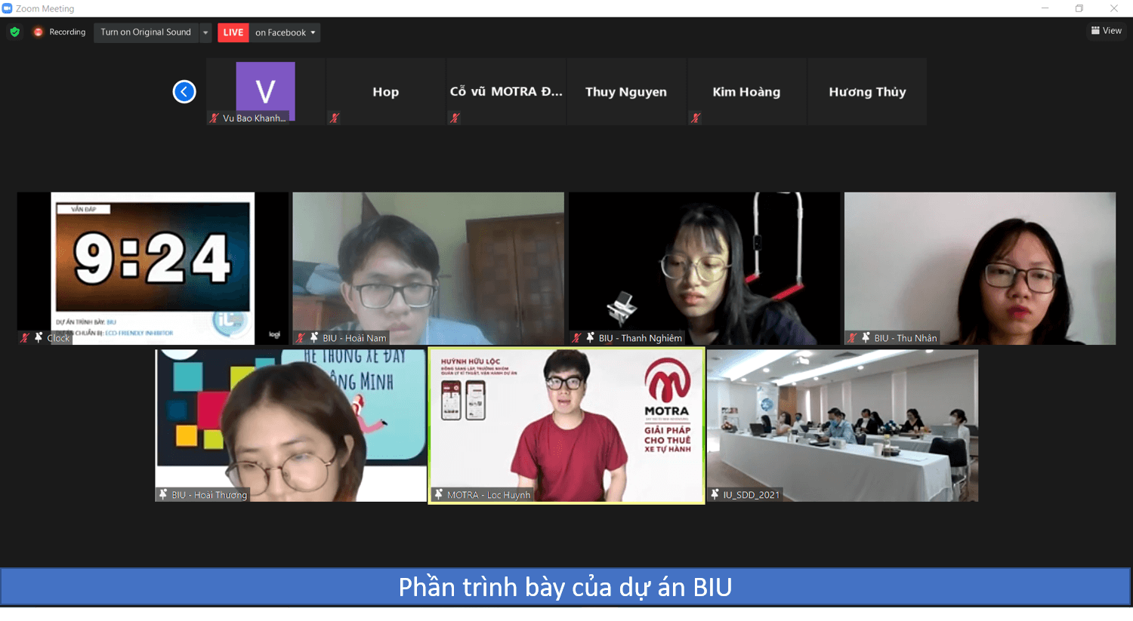1133x621 pixels.
Task: Click muted mic icon on BIU - Hoài Nam
Action: [x=301, y=337]
